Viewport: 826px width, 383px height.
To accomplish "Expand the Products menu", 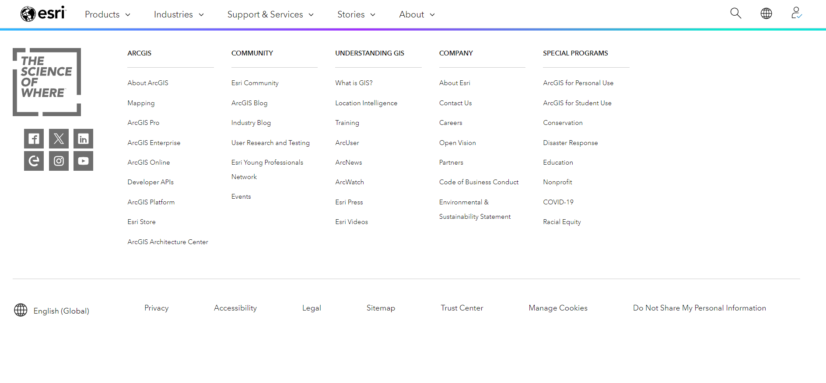I will coord(108,14).
